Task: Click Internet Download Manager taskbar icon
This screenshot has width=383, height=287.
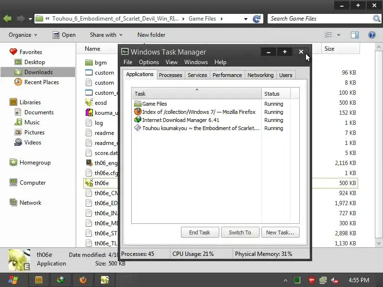Action: pyautogui.click(x=61, y=280)
